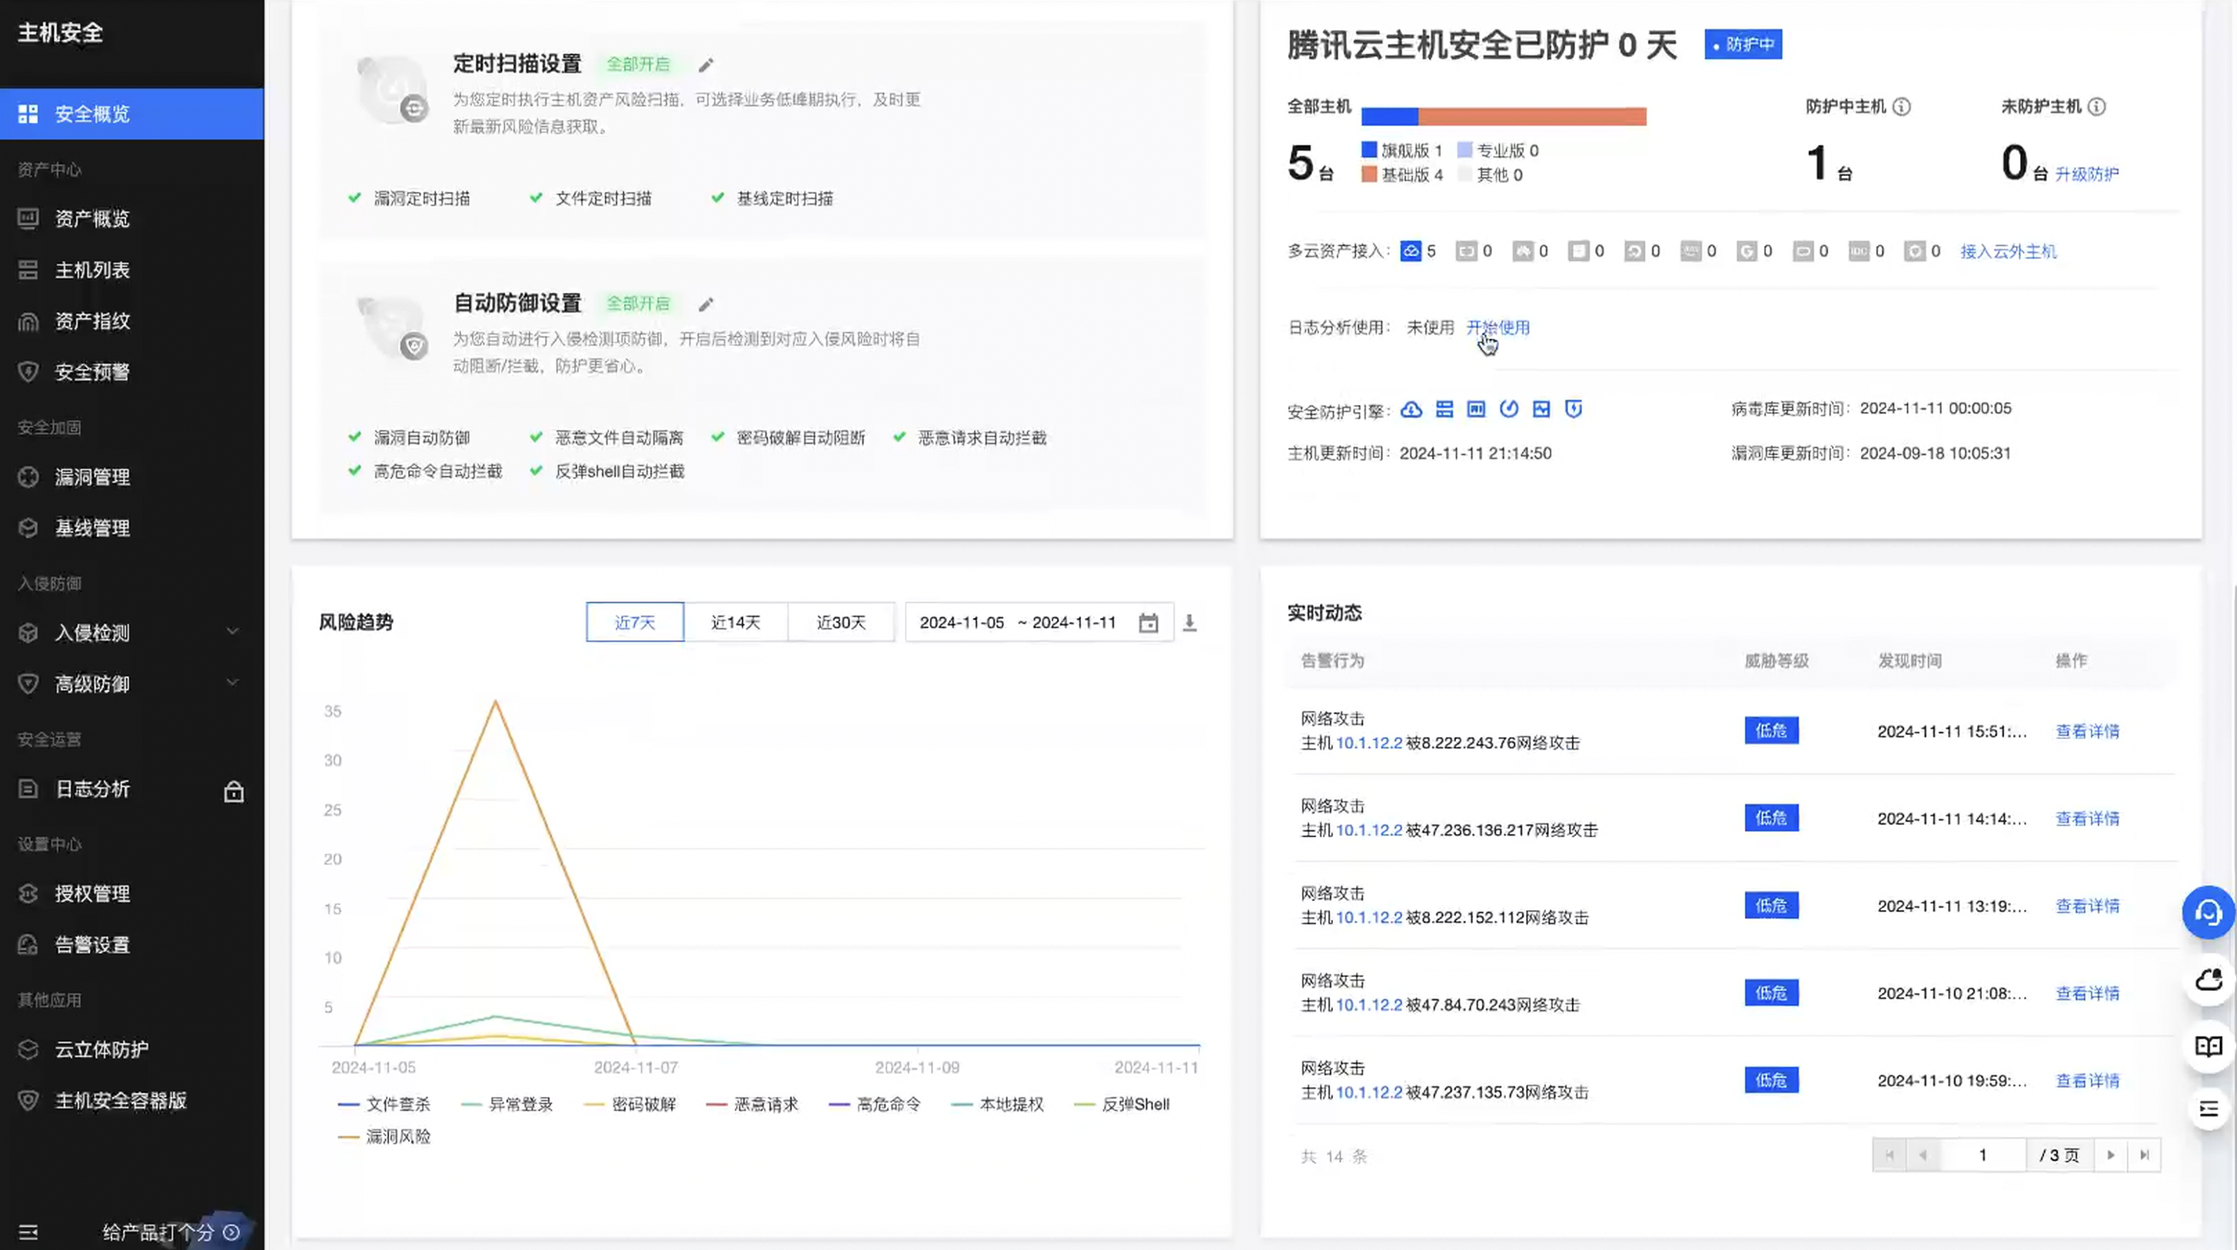Click the edit pencil beside 自动防御设置
This screenshot has height=1250, width=2237.
tap(706, 304)
